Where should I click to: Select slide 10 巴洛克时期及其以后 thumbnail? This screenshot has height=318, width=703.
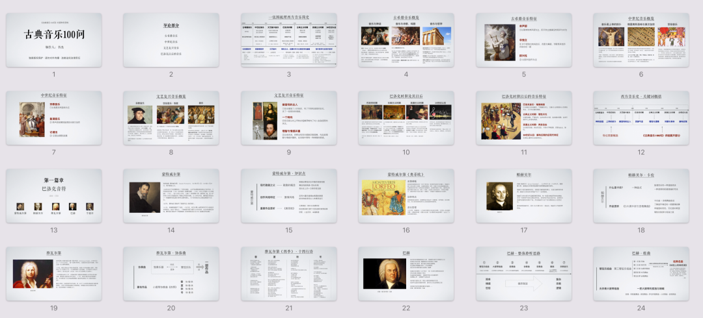(406, 118)
